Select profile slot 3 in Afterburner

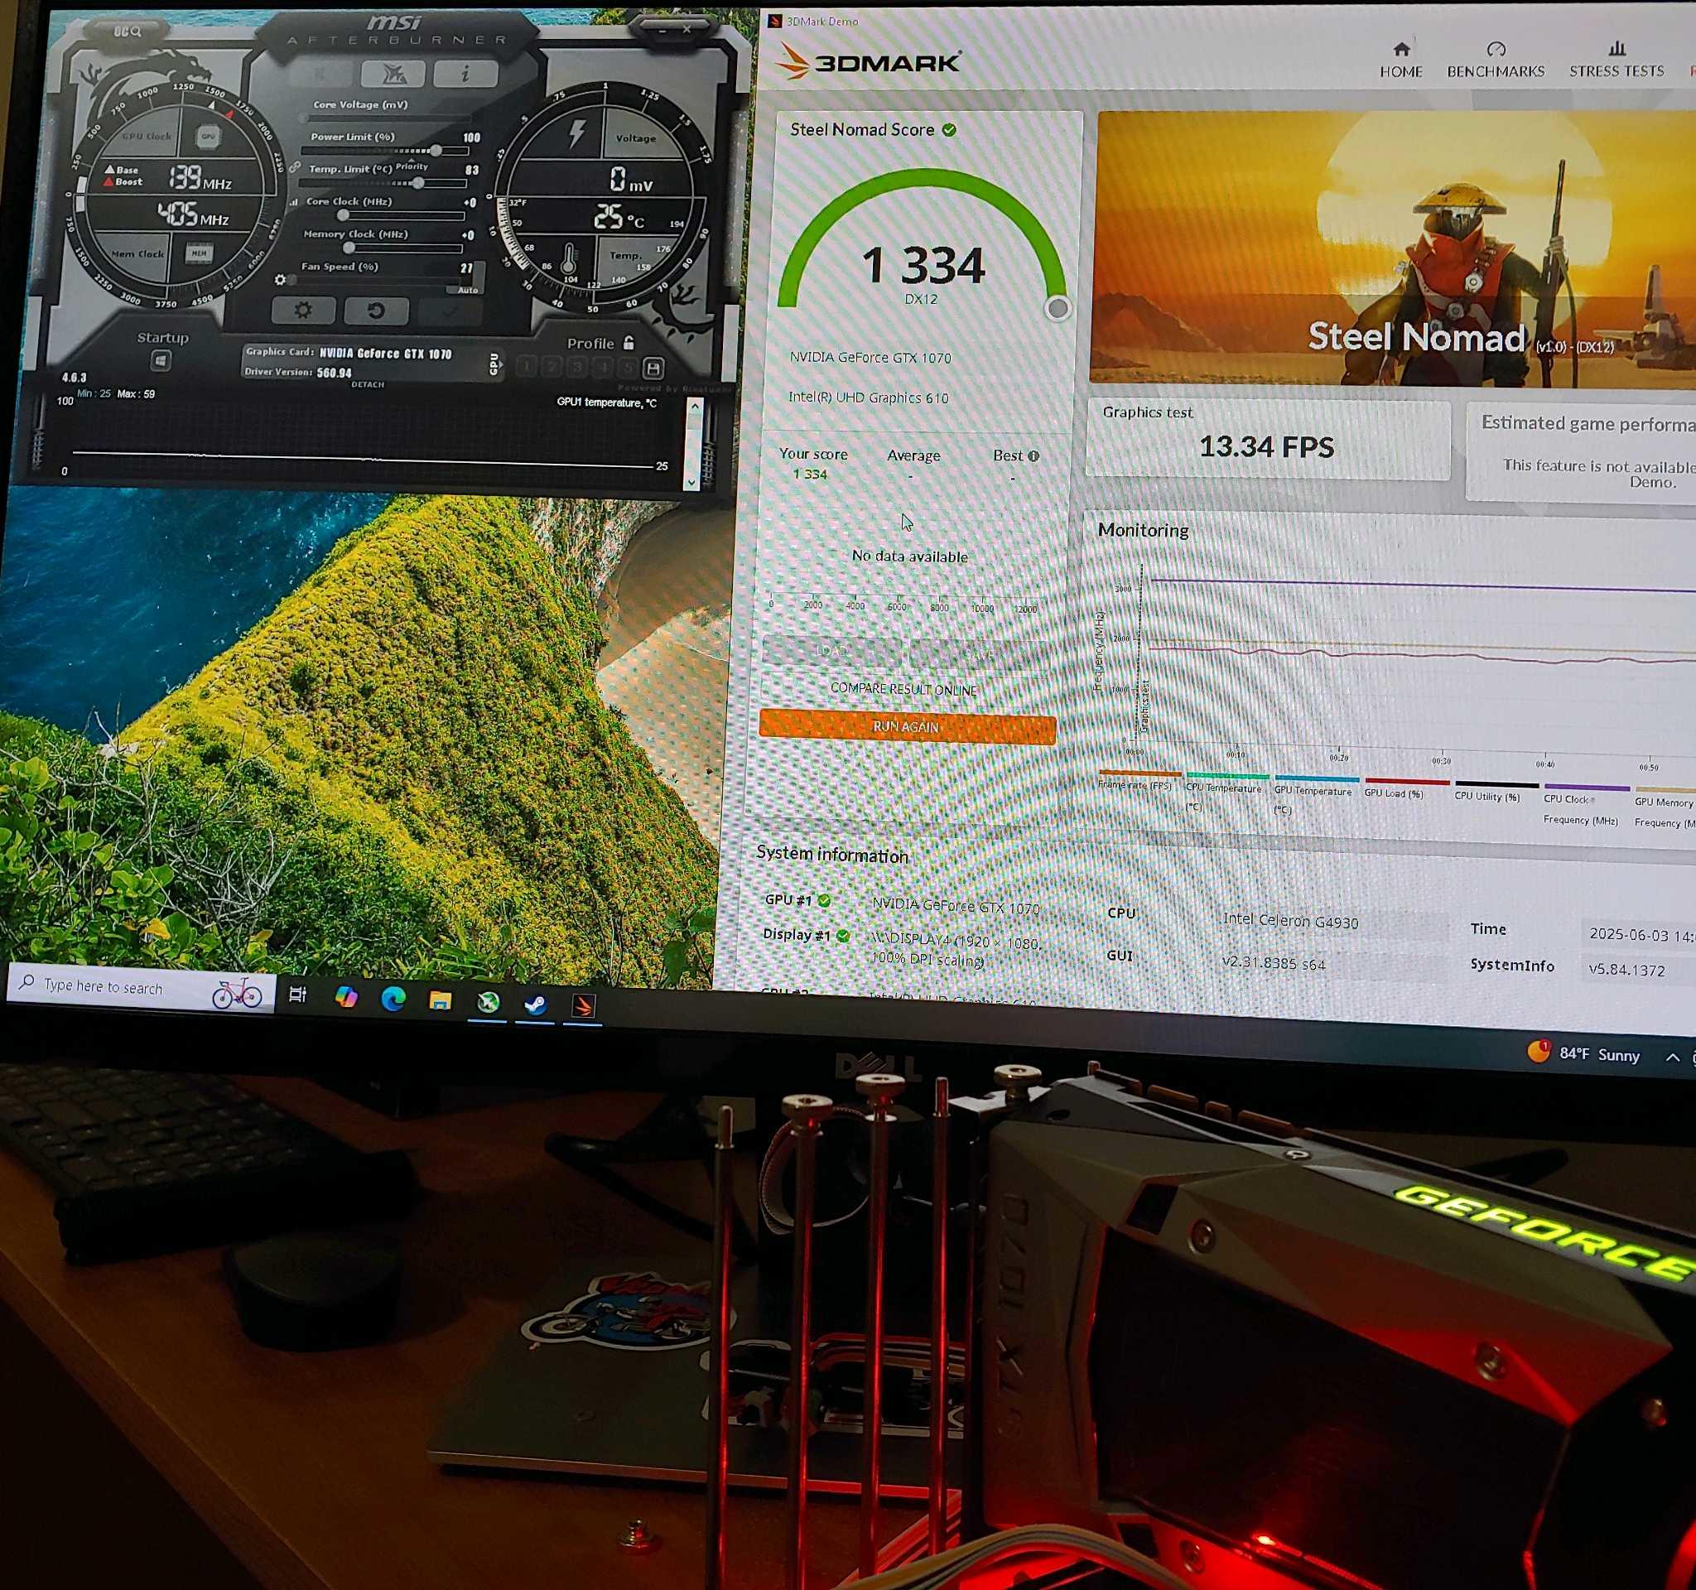pyautogui.click(x=576, y=368)
